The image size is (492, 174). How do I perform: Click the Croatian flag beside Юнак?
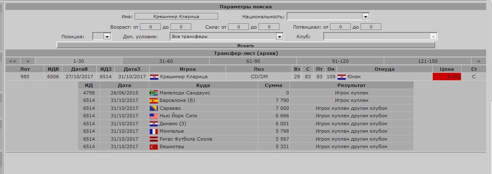[341, 77]
